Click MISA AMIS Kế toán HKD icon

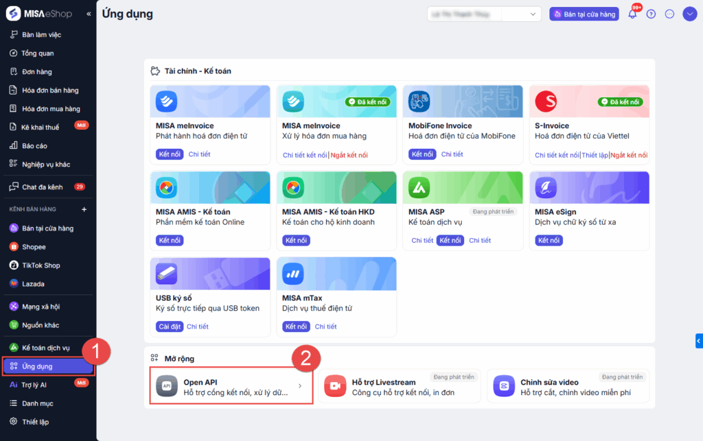click(293, 188)
